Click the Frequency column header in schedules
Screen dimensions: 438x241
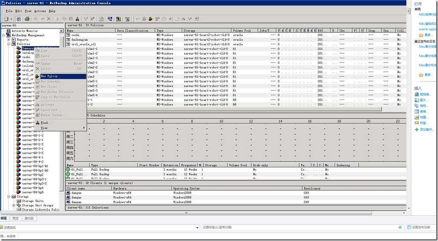[189, 165]
